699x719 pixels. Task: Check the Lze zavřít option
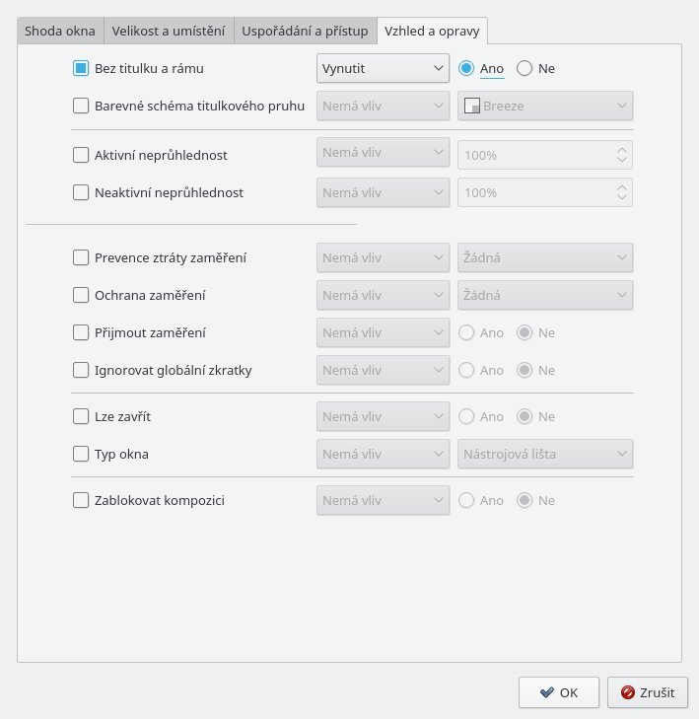pyautogui.click(x=81, y=416)
